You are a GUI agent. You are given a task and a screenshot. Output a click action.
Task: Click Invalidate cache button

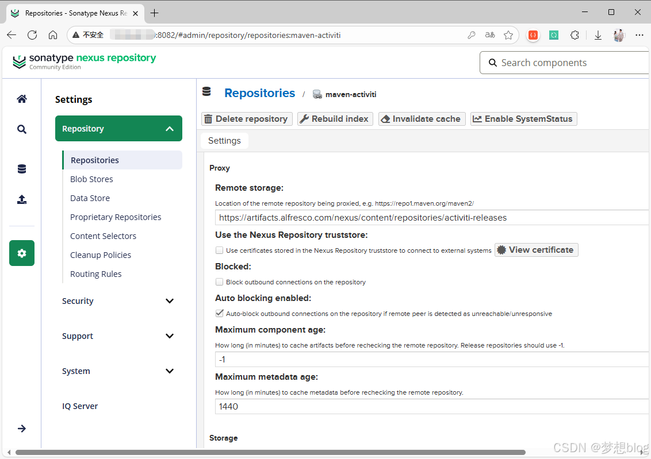(x=422, y=119)
